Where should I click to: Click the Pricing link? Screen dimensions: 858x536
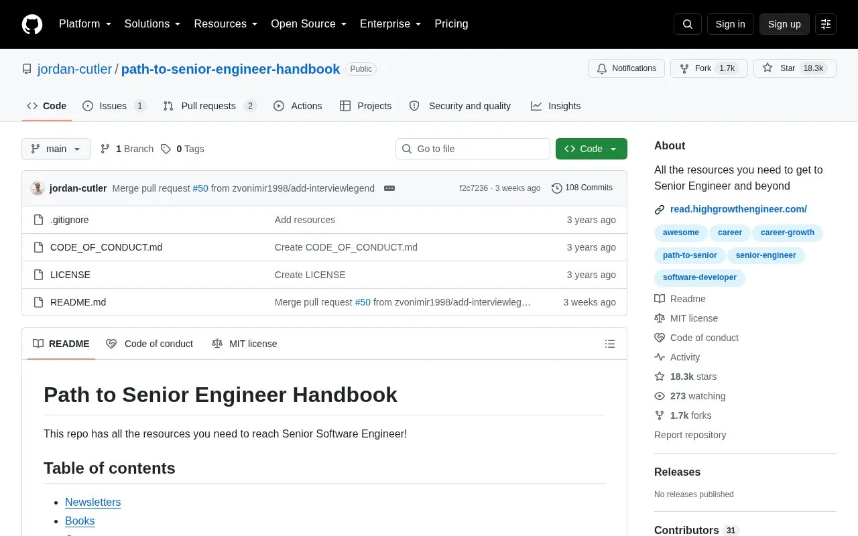(x=451, y=24)
